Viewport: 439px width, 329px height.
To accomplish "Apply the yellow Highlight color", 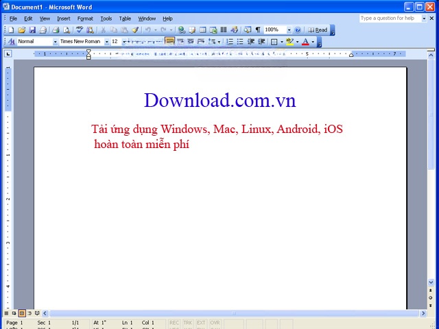I will [x=290, y=42].
